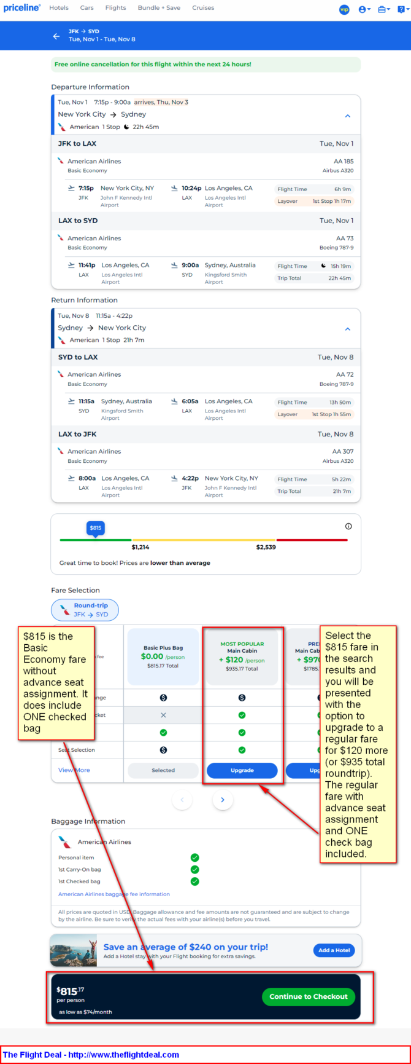This screenshot has height=1064, width=411.
Task: Click the Add a Hotel button
Action: 334,950
